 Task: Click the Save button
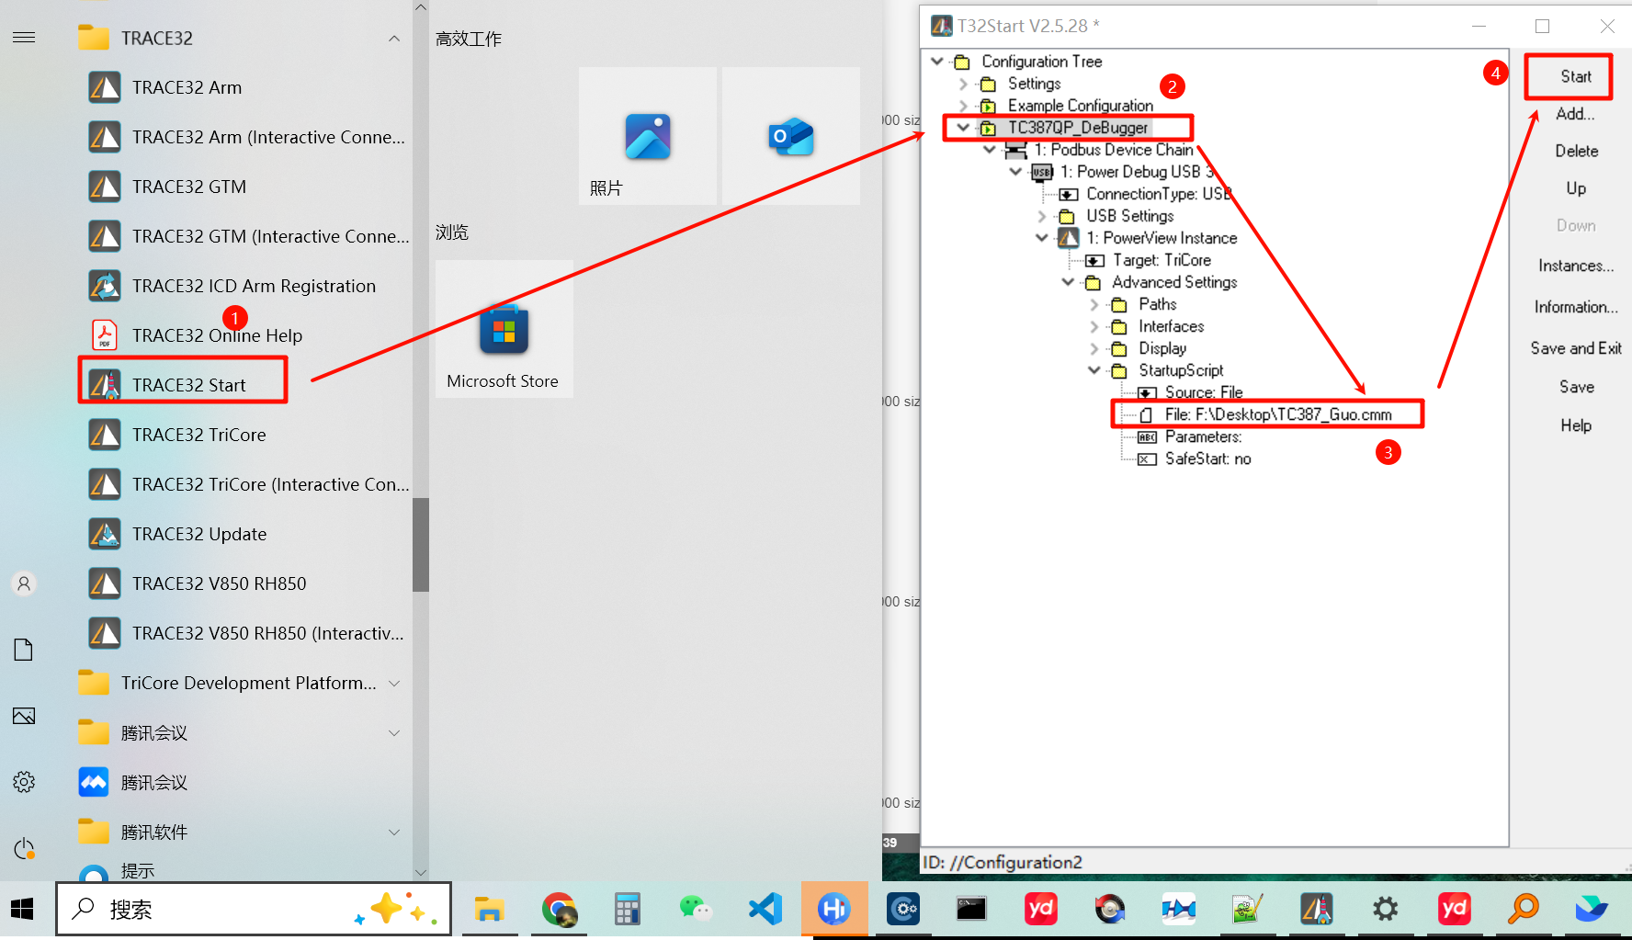pyautogui.click(x=1576, y=387)
